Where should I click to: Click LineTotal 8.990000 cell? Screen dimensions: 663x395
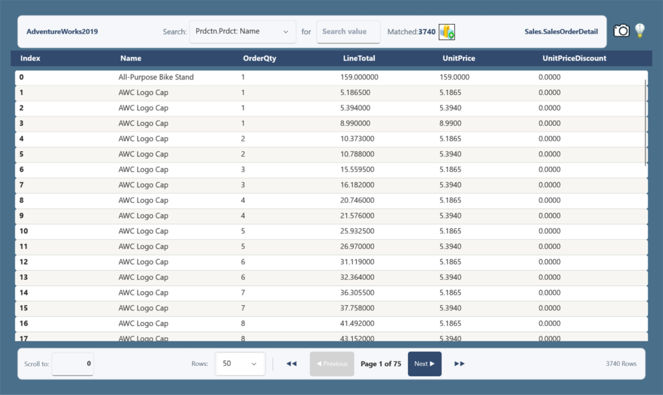[x=355, y=123]
